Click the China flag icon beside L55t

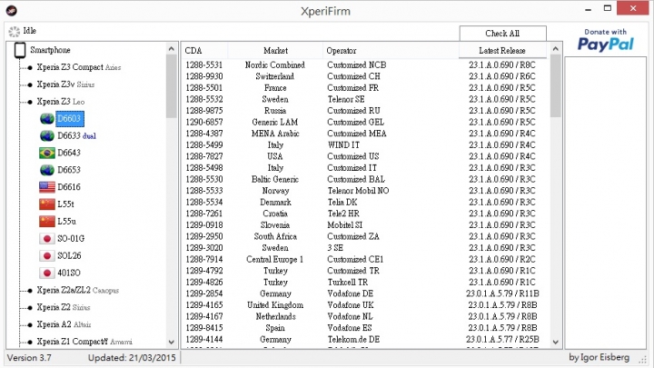coord(47,204)
